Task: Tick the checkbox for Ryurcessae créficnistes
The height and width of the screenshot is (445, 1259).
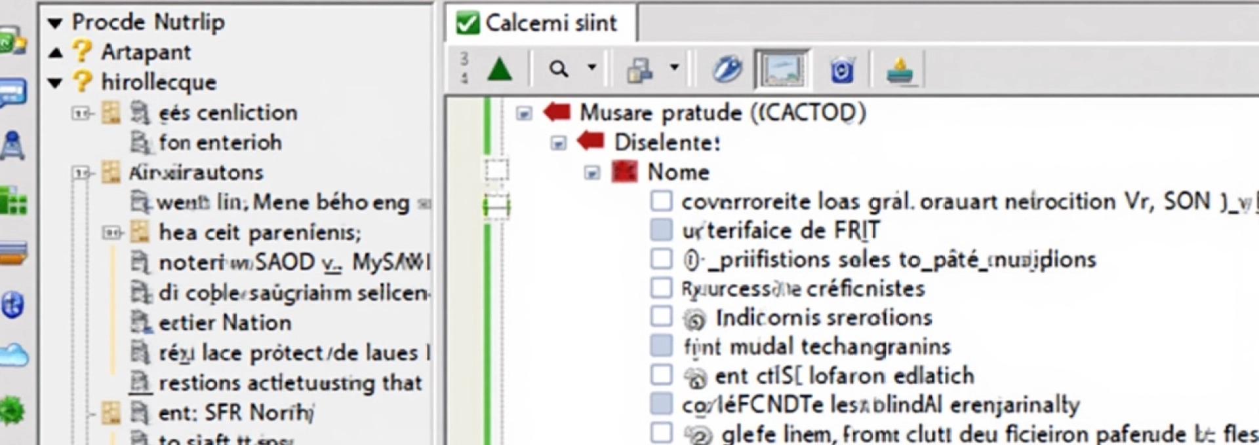Action: point(661,287)
